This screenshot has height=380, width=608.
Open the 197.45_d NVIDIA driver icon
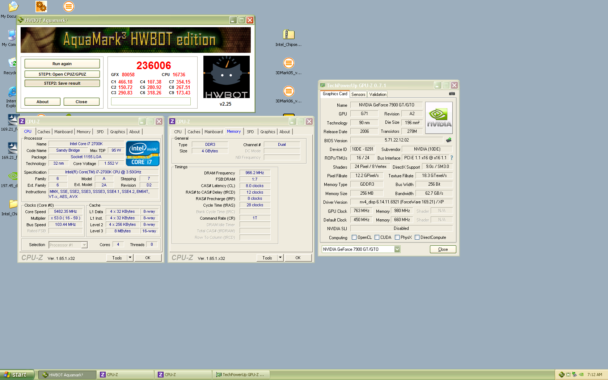pyautogui.click(x=13, y=176)
